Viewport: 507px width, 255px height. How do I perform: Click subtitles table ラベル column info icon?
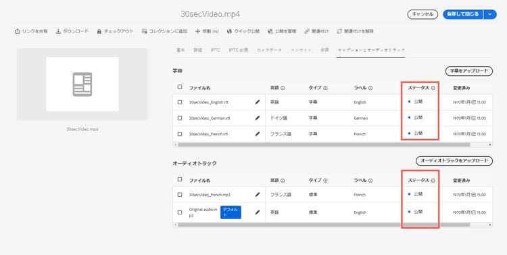[x=370, y=88]
